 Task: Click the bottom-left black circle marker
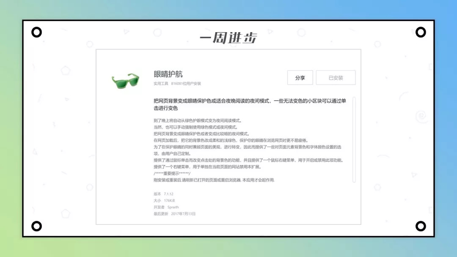point(37,225)
